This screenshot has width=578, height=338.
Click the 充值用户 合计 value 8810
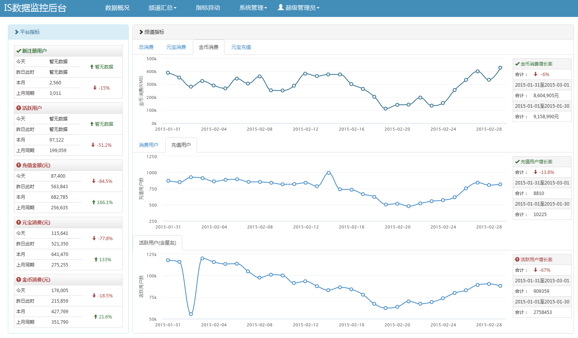click(539, 193)
